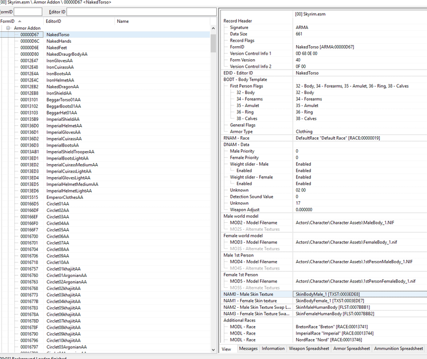Viewport: 427px width, 359px height.
Task: Click the EDID - Editor ID row
Action: pyautogui.click(x=324, y=73)
